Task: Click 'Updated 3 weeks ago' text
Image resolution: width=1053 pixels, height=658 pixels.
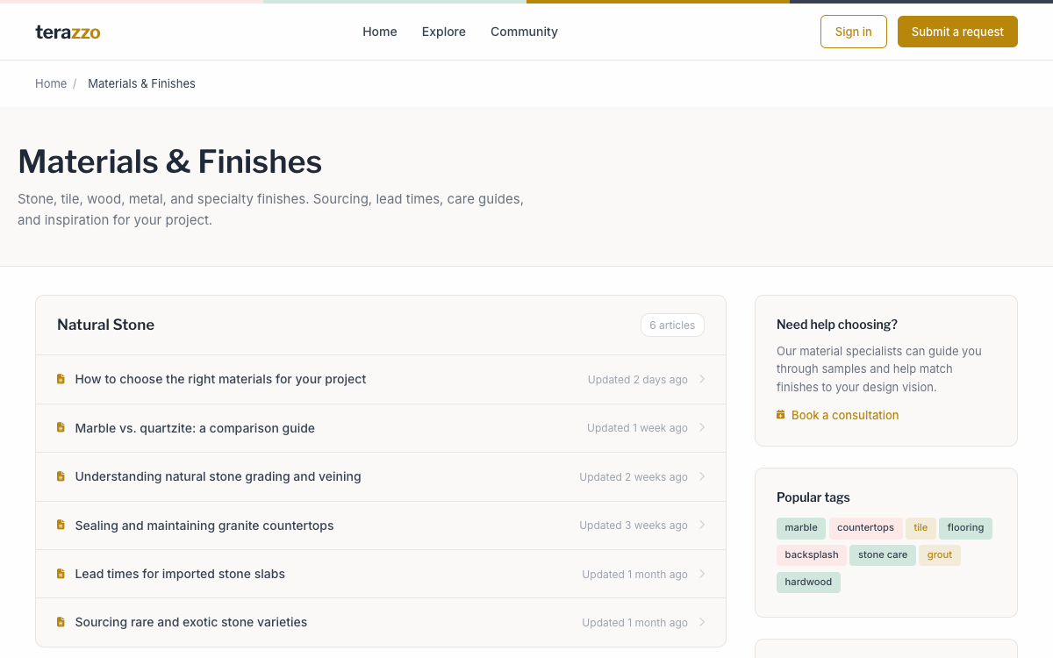Action: (634, 526)
